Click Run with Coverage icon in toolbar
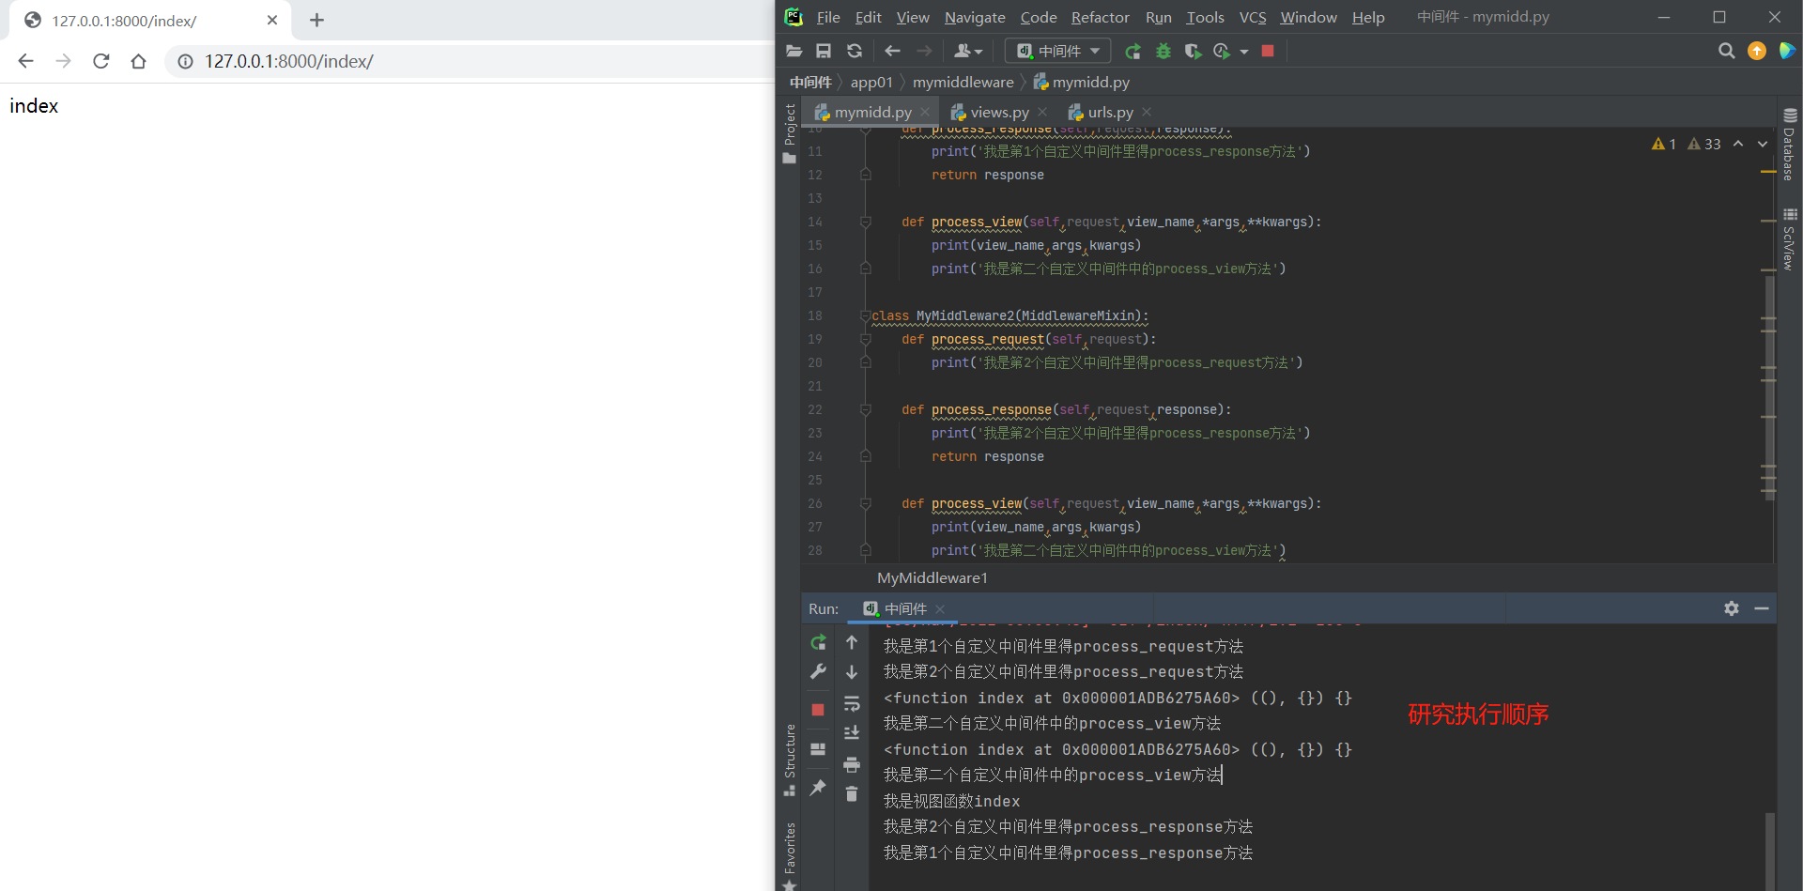This screenshot has width=1803, height=891. click(x=1193, y=51)
